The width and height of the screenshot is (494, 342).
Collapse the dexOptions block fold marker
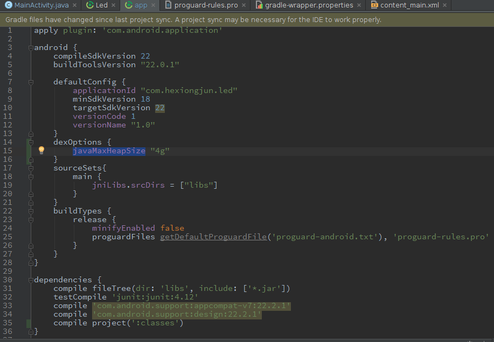31,142
